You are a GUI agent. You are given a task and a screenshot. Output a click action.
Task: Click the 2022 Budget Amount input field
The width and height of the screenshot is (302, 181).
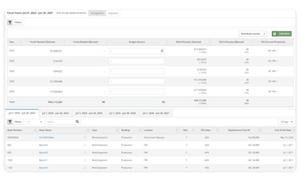point(137,51)
